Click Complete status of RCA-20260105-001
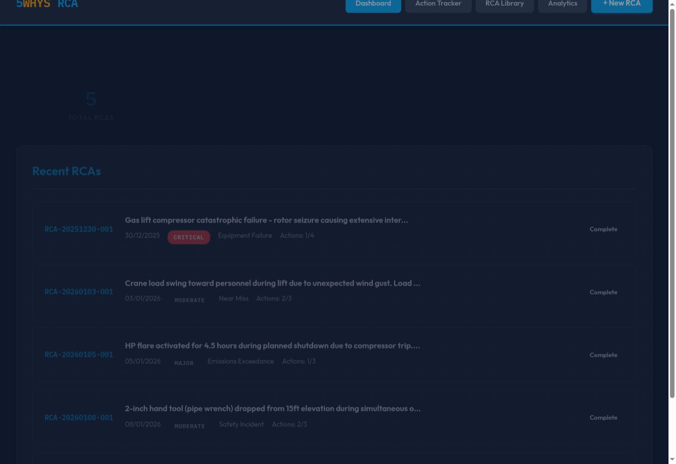Viewport: 676px width, 464px height. pos(603,355)
